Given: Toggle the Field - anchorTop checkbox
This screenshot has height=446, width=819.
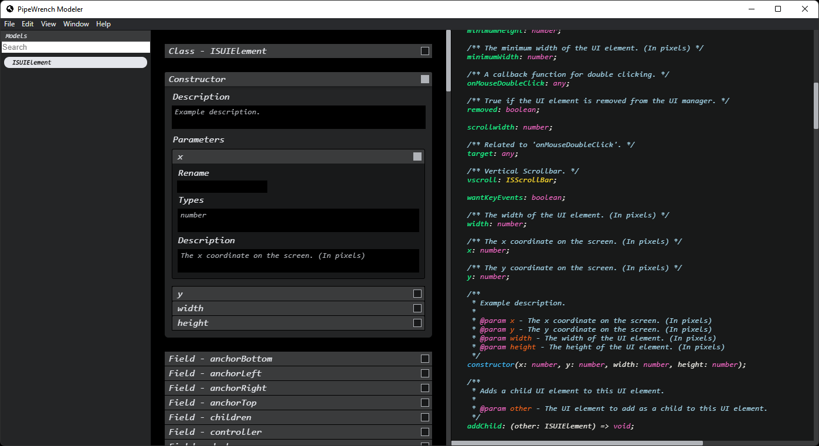Looking at the screenshot, I should 425,403.
